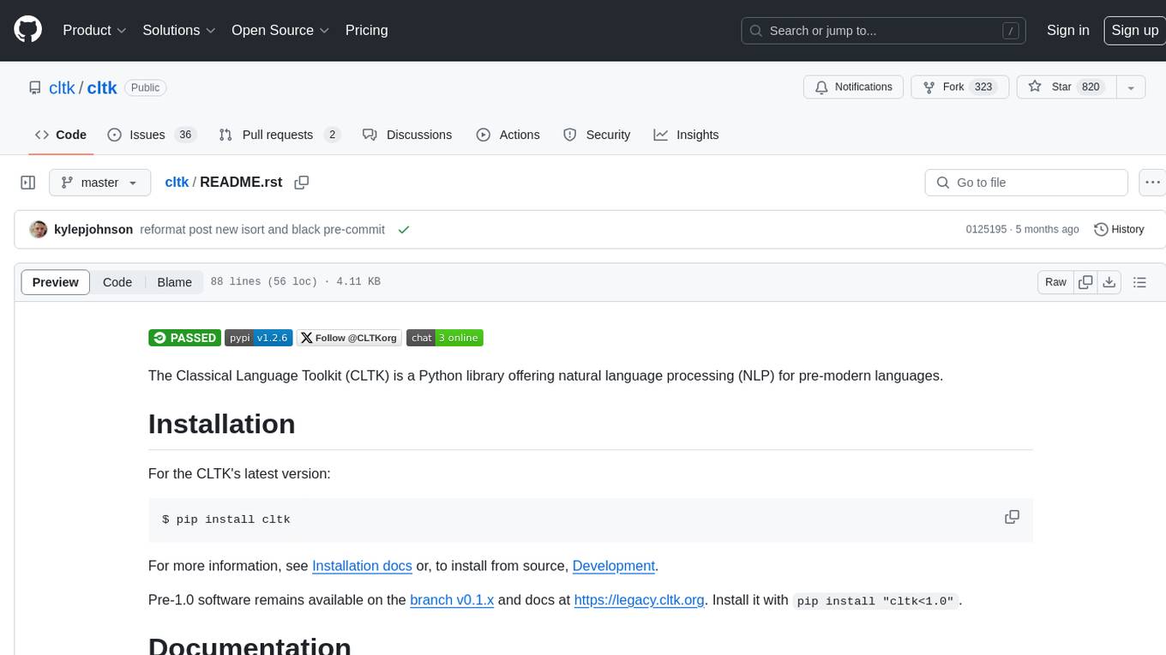Open the document outline icon
The height and width of the screenshot is (655, 1166).
coord(1139,282)
